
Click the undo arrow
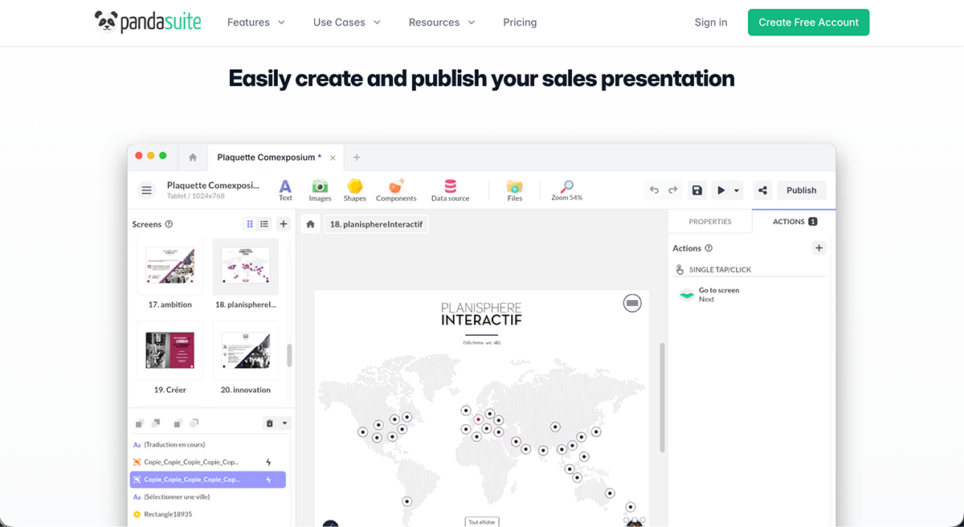pos(654,190)
